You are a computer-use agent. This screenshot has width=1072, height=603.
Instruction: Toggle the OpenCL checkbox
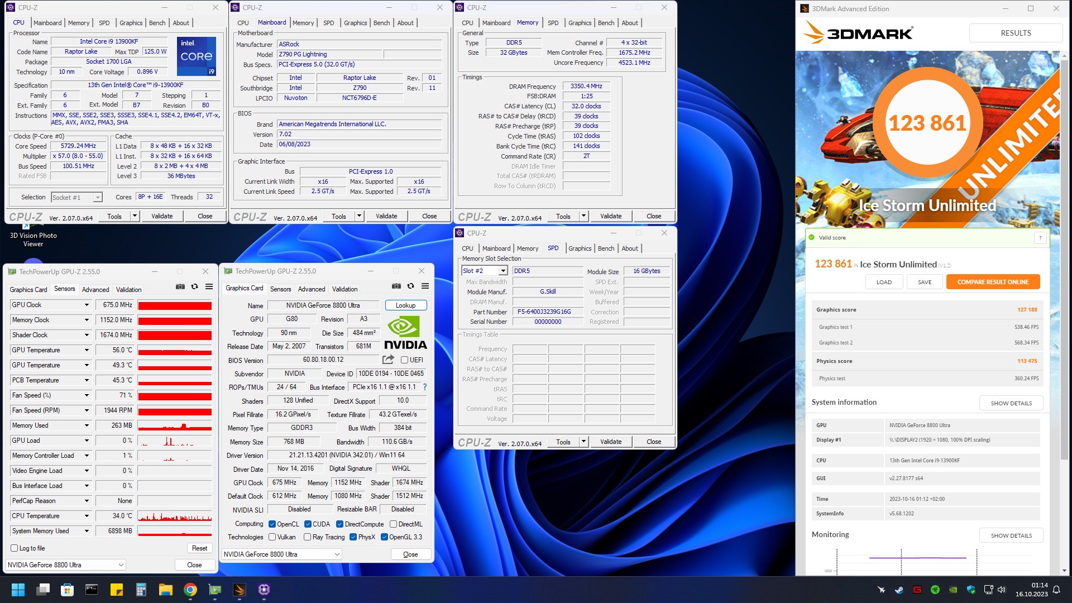(x=272, y=524)
